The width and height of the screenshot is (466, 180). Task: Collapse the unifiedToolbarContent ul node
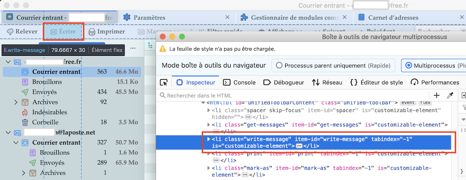coord(203,103)
